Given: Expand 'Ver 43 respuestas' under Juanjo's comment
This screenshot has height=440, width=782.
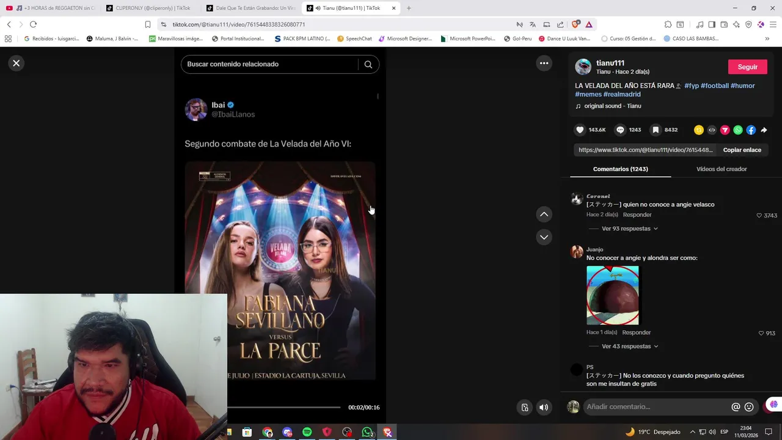Looking at the screenshot, I should pyautogui.click(x=630, y=346).
